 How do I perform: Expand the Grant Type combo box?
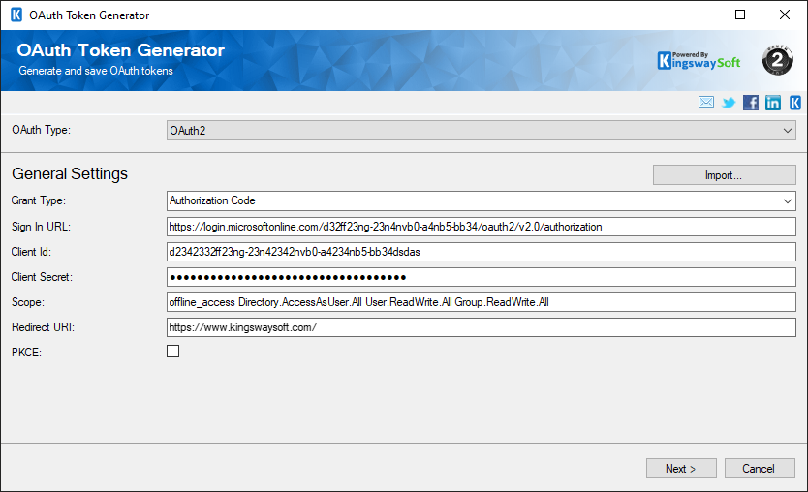pyautogui.click(x=482, y=200)
